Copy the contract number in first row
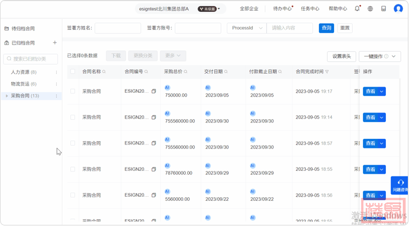The width and height of the screenshot is (409, 226). [x=154, y=91]
